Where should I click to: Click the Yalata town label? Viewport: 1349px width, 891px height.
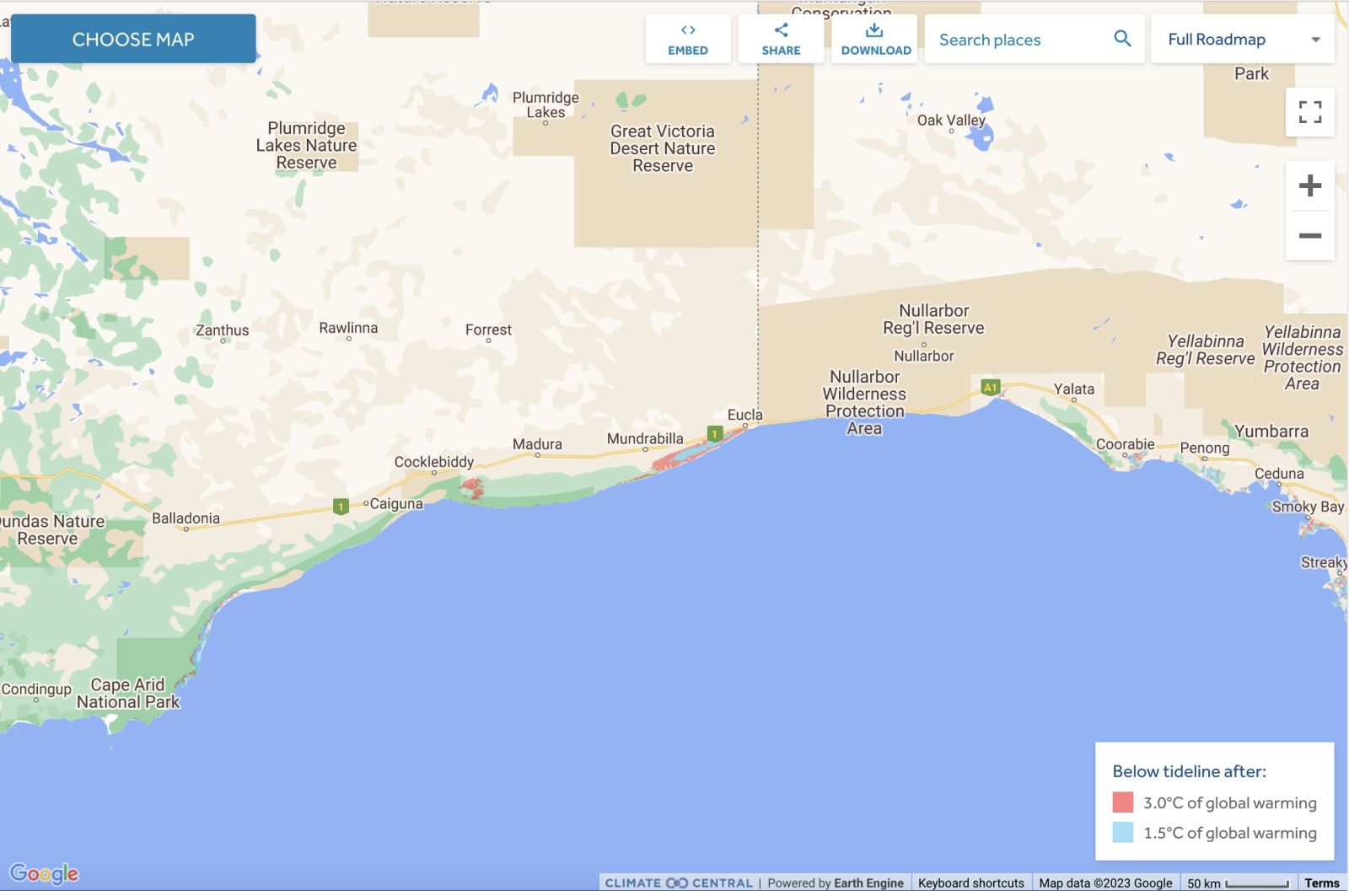coord(1074,389)
